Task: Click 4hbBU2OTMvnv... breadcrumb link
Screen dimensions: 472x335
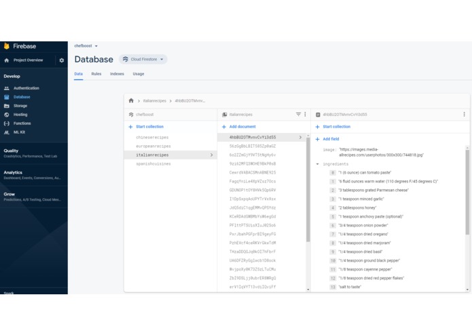Action: (x=190, y=101)
